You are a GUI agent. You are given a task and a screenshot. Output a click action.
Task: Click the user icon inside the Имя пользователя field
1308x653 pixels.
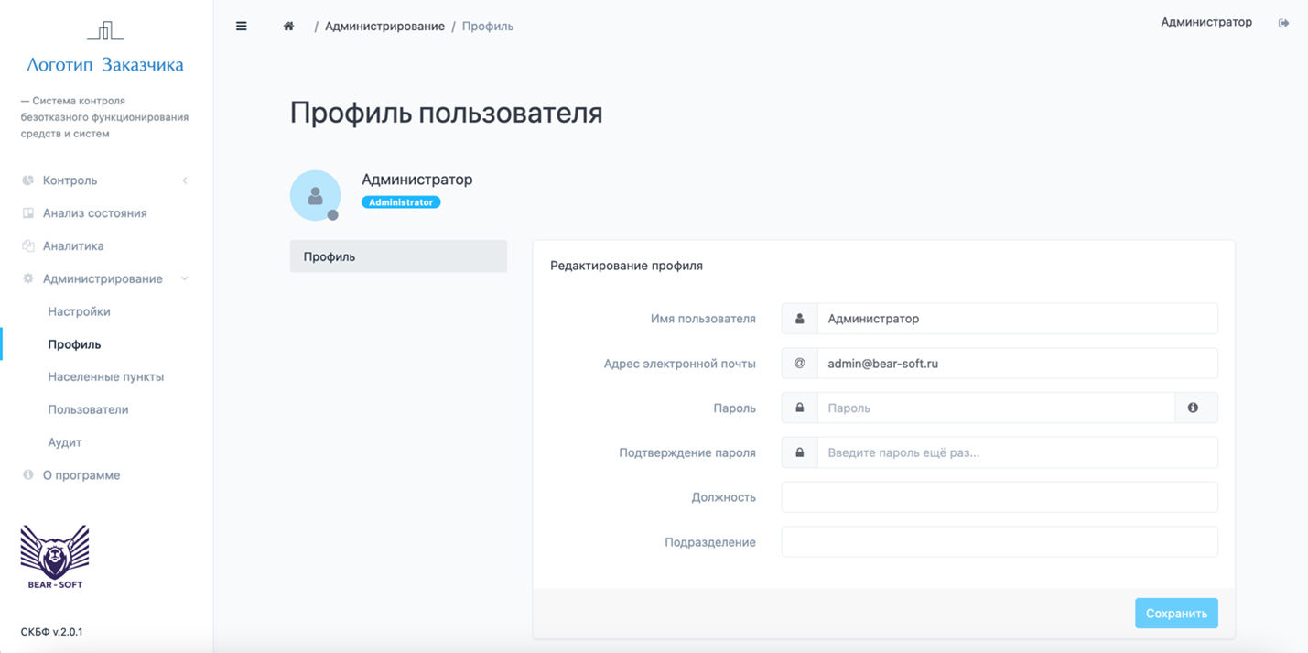798,318
